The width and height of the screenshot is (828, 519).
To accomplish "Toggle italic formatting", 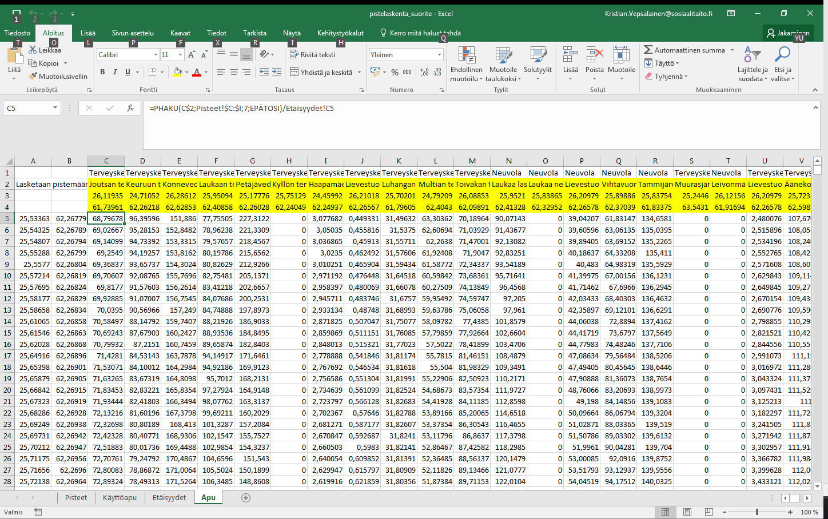I will [115, 72].
